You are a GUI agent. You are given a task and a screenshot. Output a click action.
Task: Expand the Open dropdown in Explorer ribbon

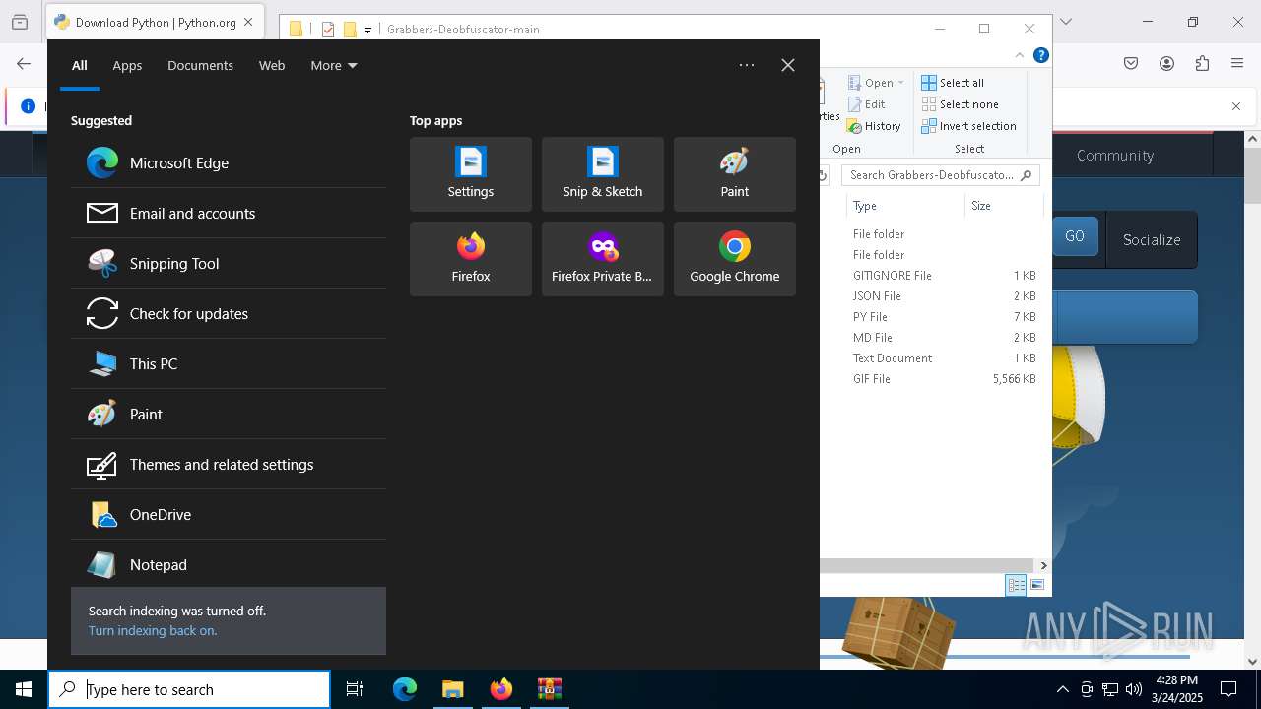click(x=877, y=83)
